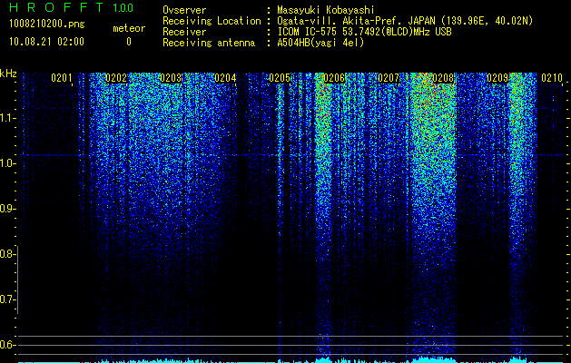This screenshot has height=363, width=571.
Task: Click the kHz axis unit label
Action: [x=8, y=74]
